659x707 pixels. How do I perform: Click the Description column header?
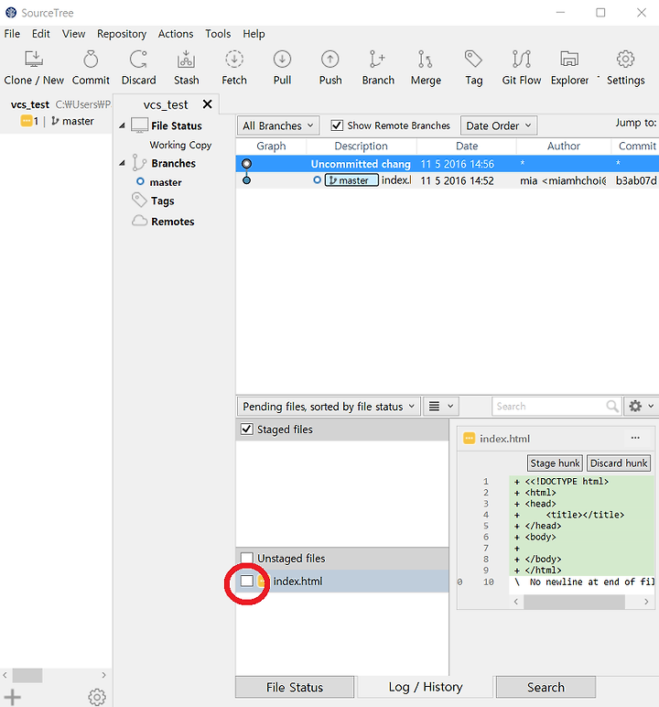[x=361, y=147]
